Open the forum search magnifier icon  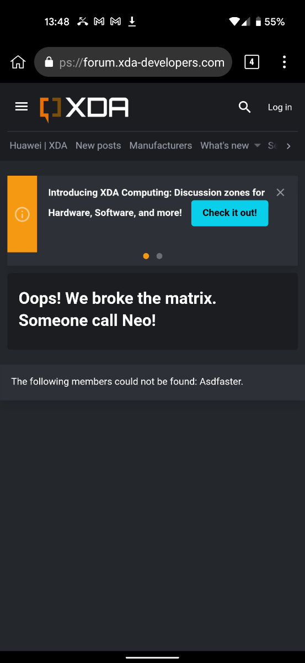(x=245, y=107)
